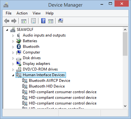The image size is (131, 119).
Task: Click the scrollbar up arrow
Action: coord(125,30)
